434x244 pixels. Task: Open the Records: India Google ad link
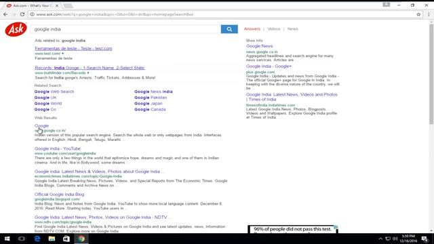pos(90,68)
